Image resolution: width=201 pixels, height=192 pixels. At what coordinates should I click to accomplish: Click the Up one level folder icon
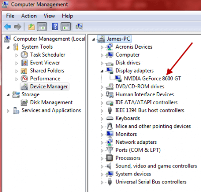[x=31, y=27]
